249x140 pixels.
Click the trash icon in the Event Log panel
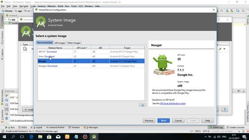[x=7, y=118]
